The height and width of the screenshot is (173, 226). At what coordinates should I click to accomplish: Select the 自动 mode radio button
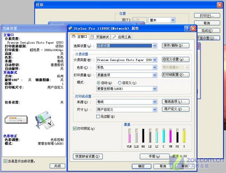coord(99,83)
